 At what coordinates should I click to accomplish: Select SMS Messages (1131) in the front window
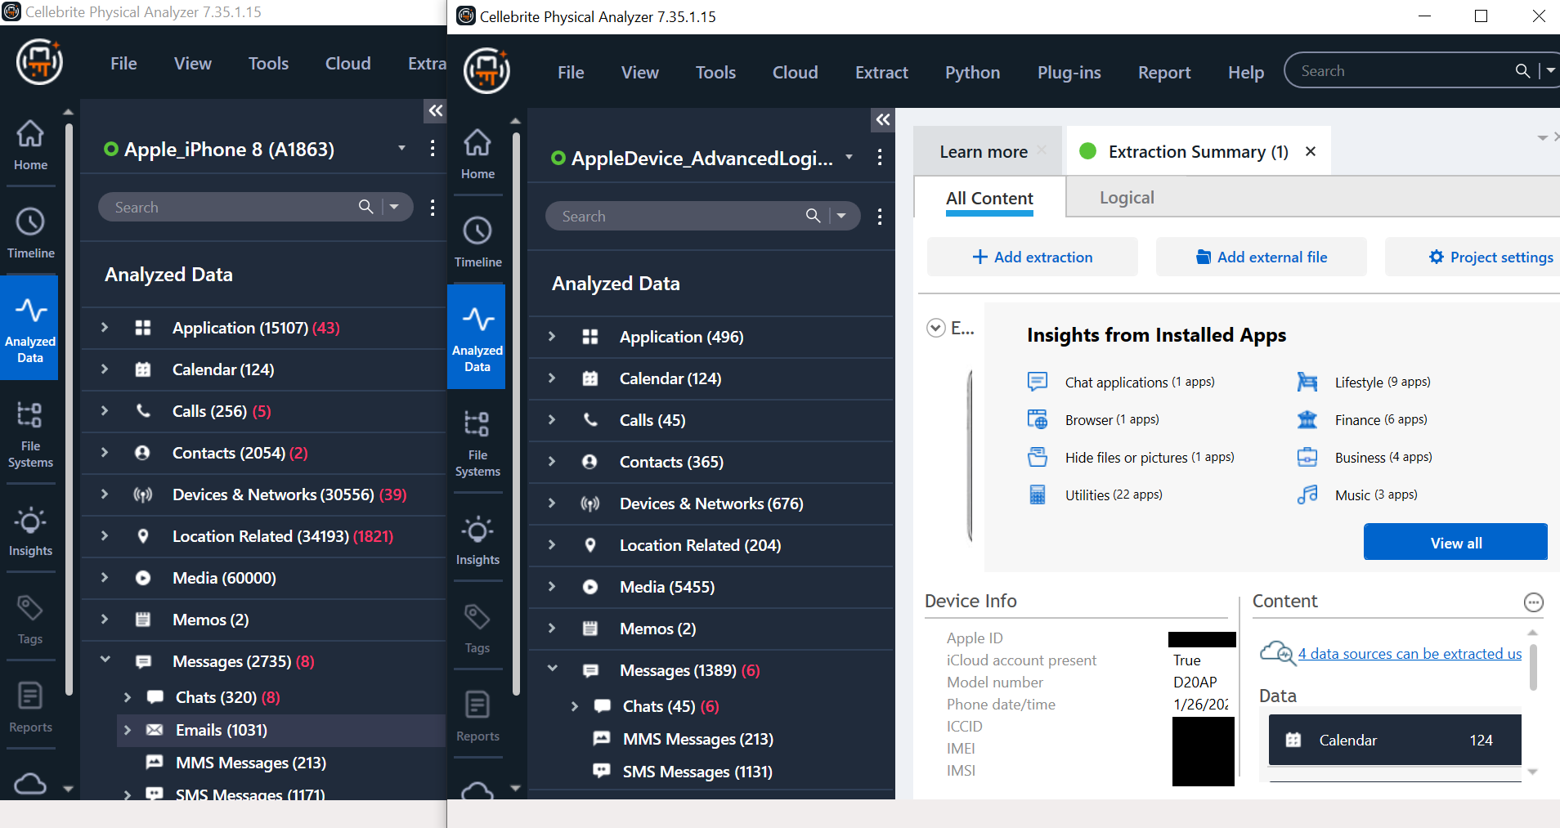[697, 772]
